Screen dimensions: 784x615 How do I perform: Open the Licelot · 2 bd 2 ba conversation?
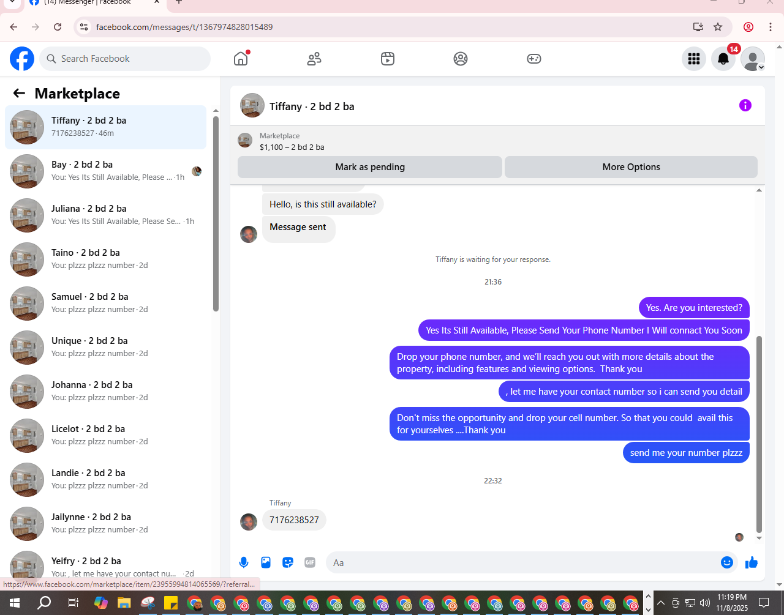pyautogui.click(x=106, y=436)
